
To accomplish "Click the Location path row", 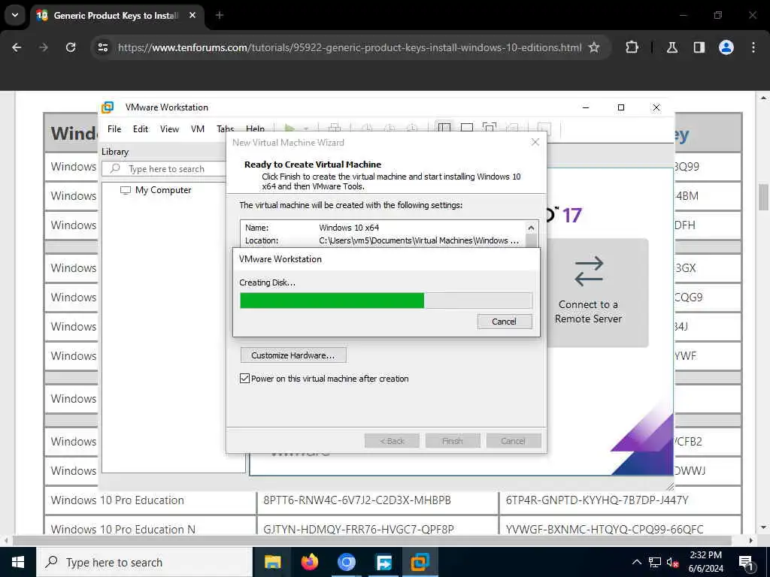I will tap(383, 240).
